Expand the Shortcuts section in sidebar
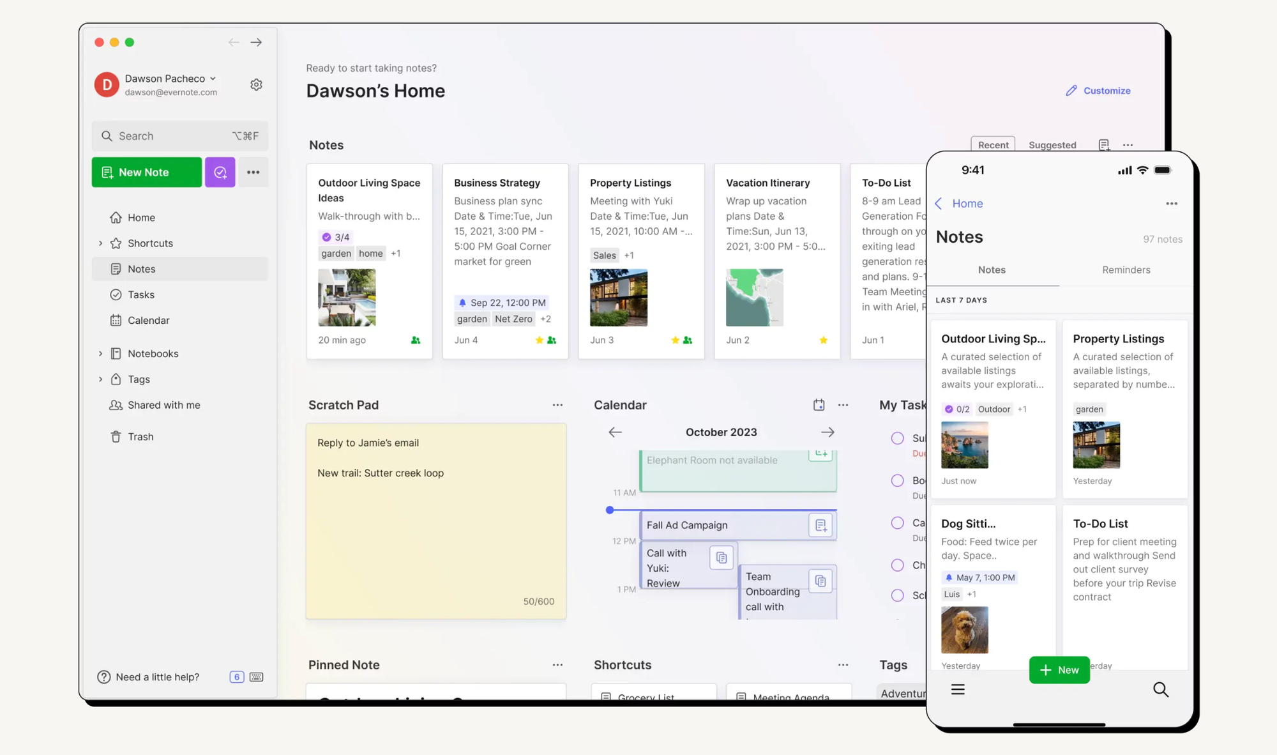The height and width of the screenshot is (755, 1277). click(100, 243)
